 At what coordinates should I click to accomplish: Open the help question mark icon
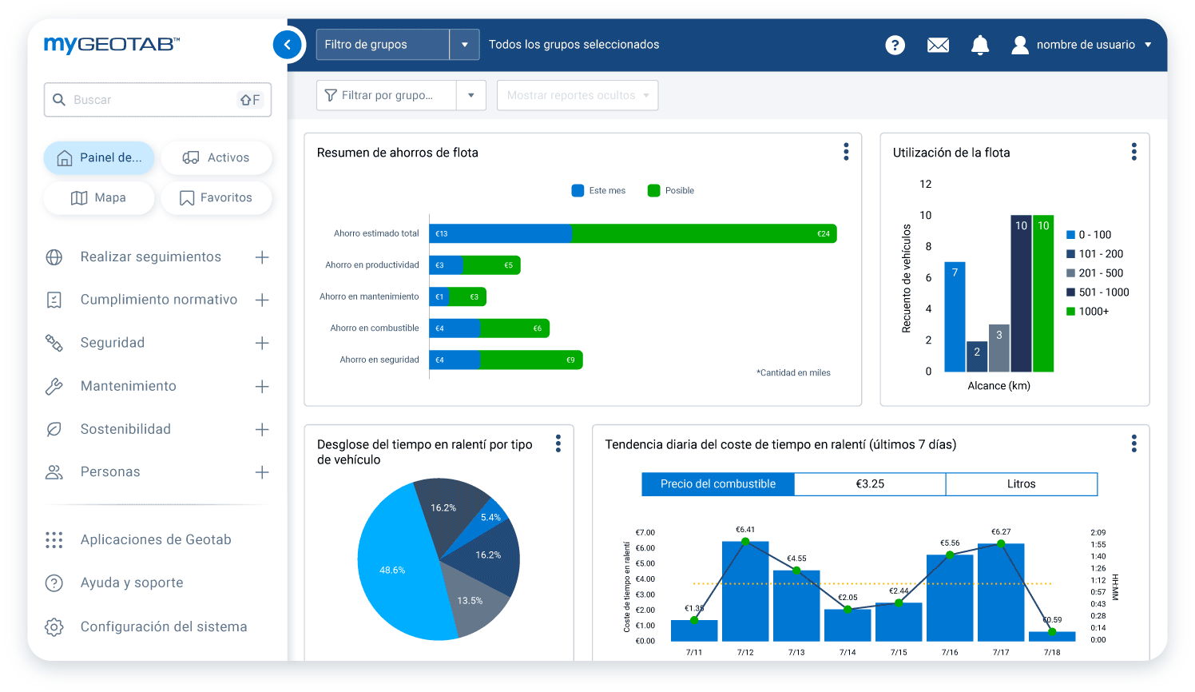[x=895, y=45]
